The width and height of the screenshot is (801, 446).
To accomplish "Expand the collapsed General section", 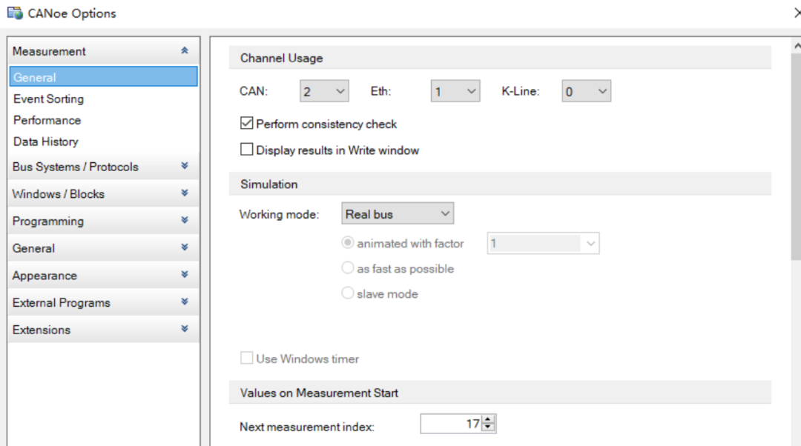I will click(103, 248).
